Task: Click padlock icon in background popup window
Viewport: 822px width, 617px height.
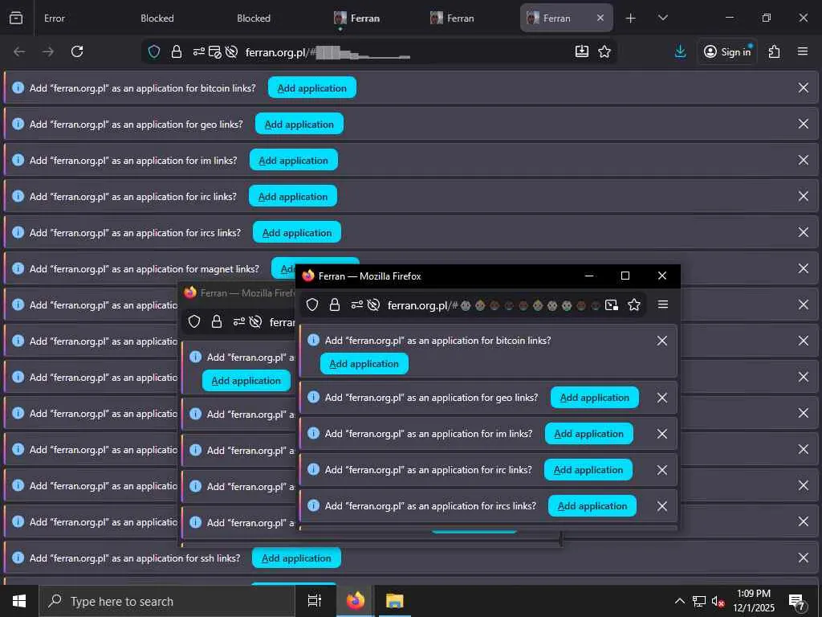Action: (x=217, y=321)
